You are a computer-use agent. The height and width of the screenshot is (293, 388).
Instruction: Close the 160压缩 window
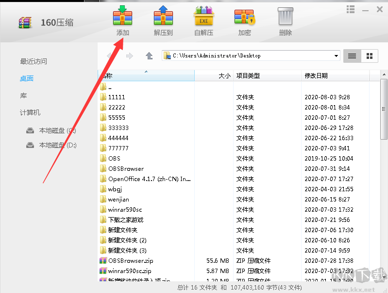380,9
